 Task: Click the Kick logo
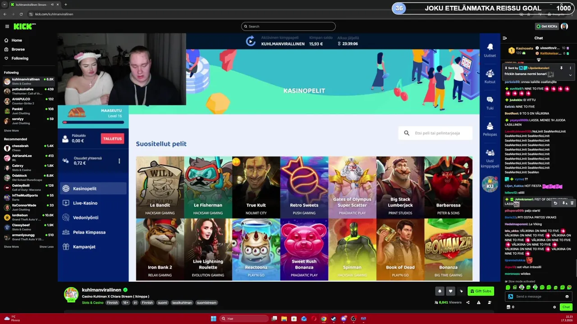(24, 27)
